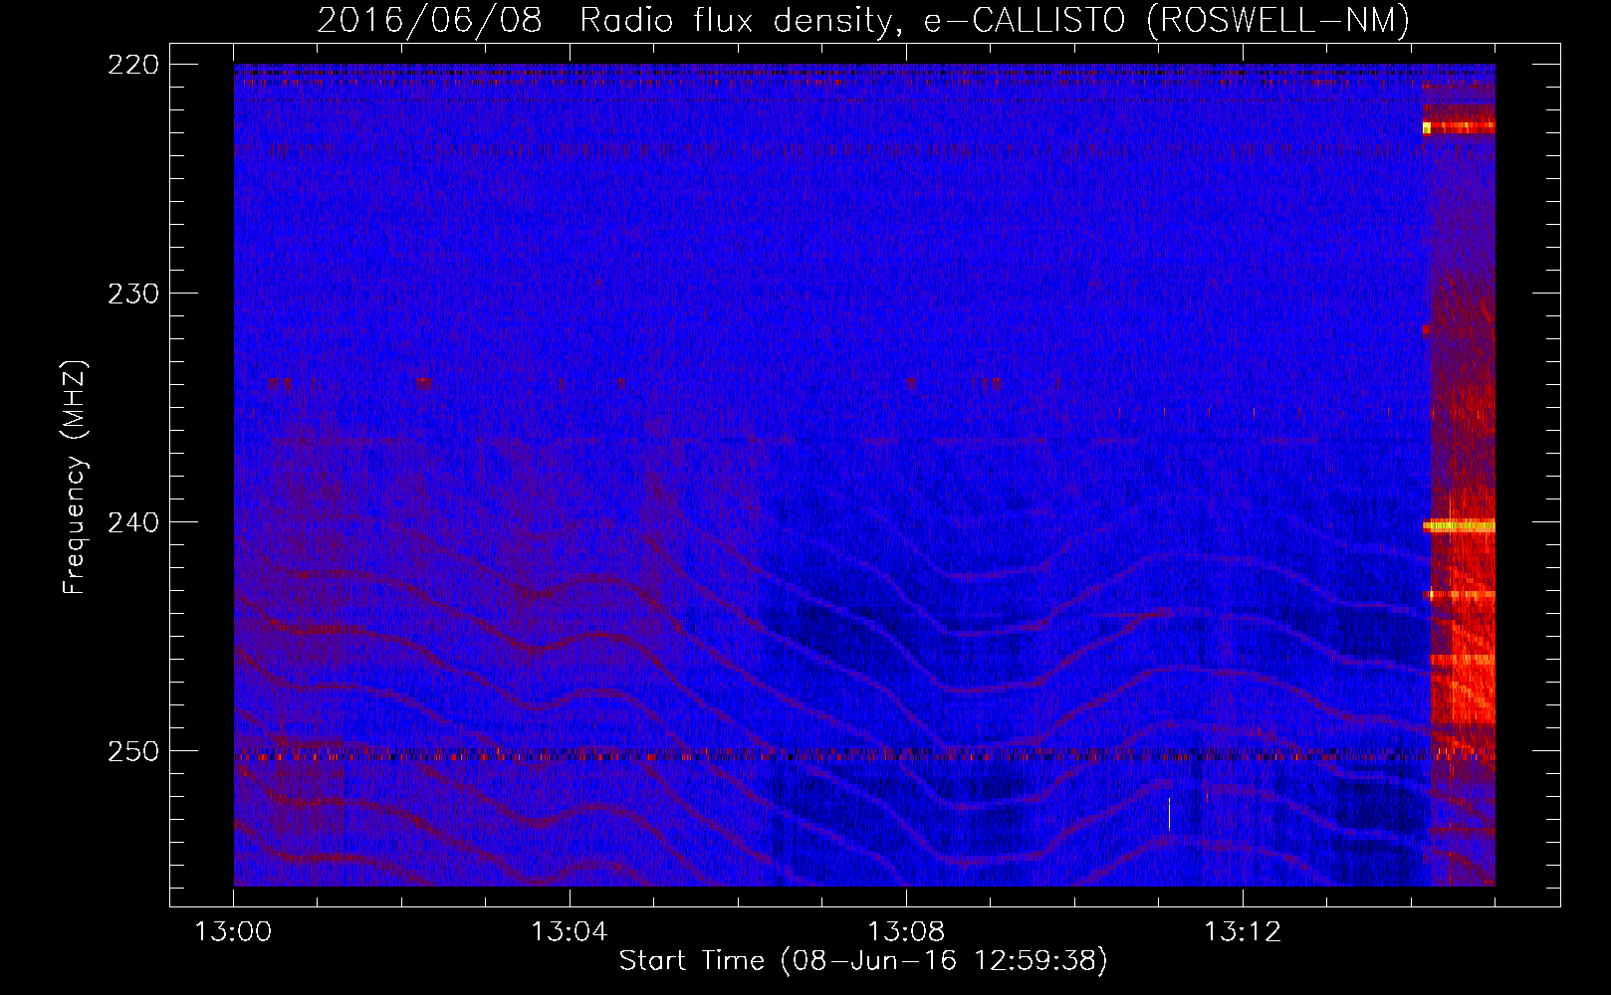Click the 240 frequency tick label
Image resolution: width=1611 pixels, height=995 pixels.
132,522
